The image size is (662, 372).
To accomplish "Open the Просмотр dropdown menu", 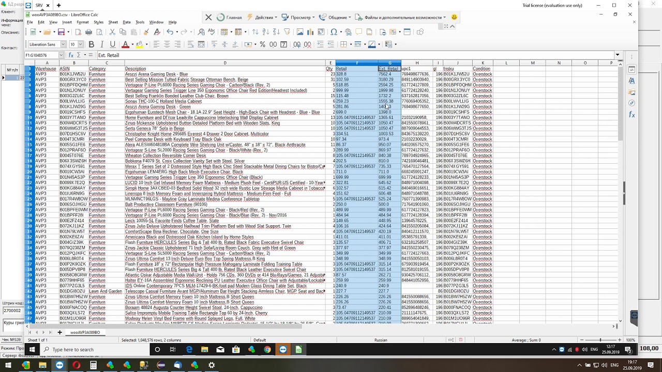I will point(298,17).
